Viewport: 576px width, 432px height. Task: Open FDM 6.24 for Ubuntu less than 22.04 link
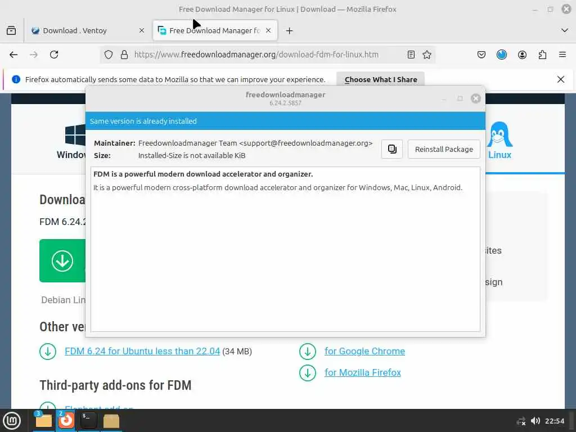142,351
